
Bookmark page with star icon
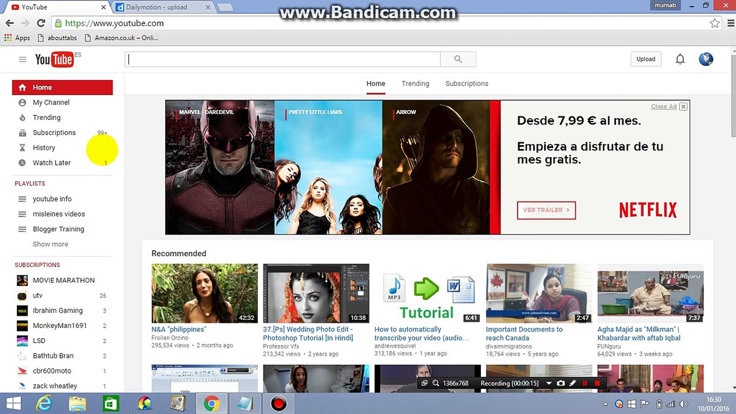[714, 23]
